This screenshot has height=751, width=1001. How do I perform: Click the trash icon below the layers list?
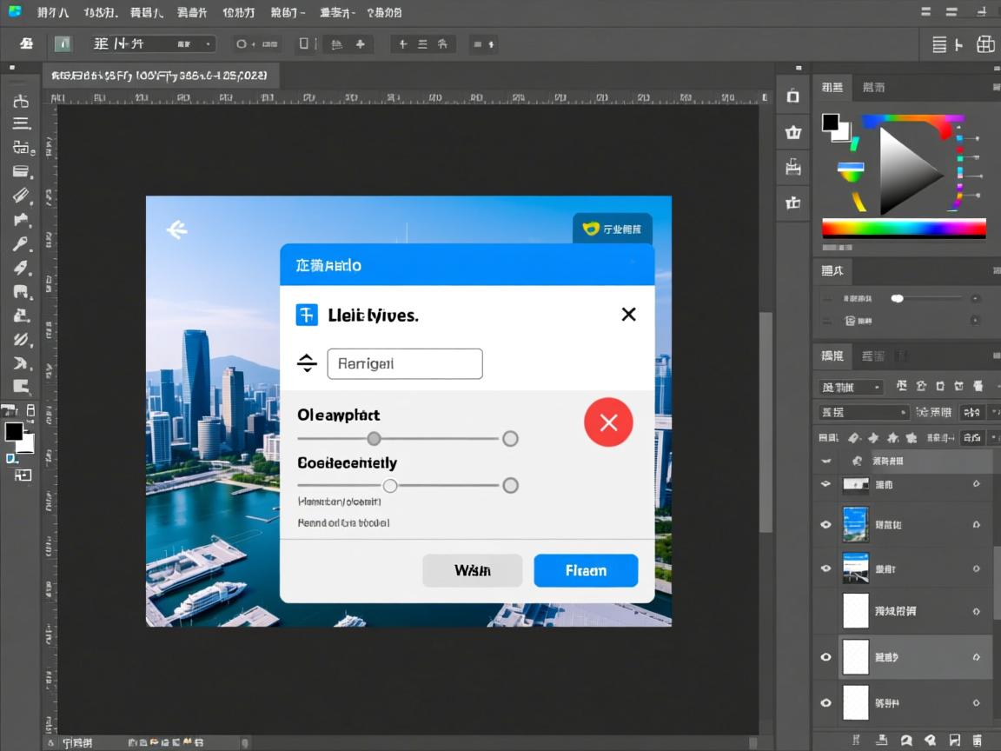coord(978,740)
